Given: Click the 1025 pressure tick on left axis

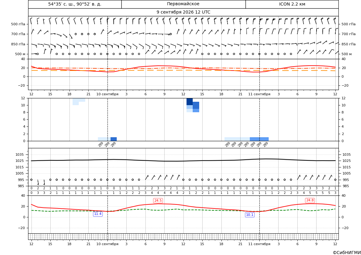Looking at the screenshot, I should [x=20, y=161].
